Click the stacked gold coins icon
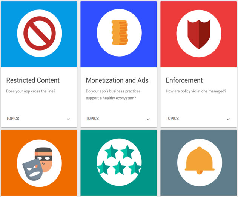The width and height of the screenshot is (238, 197). [x=120, y=32]
